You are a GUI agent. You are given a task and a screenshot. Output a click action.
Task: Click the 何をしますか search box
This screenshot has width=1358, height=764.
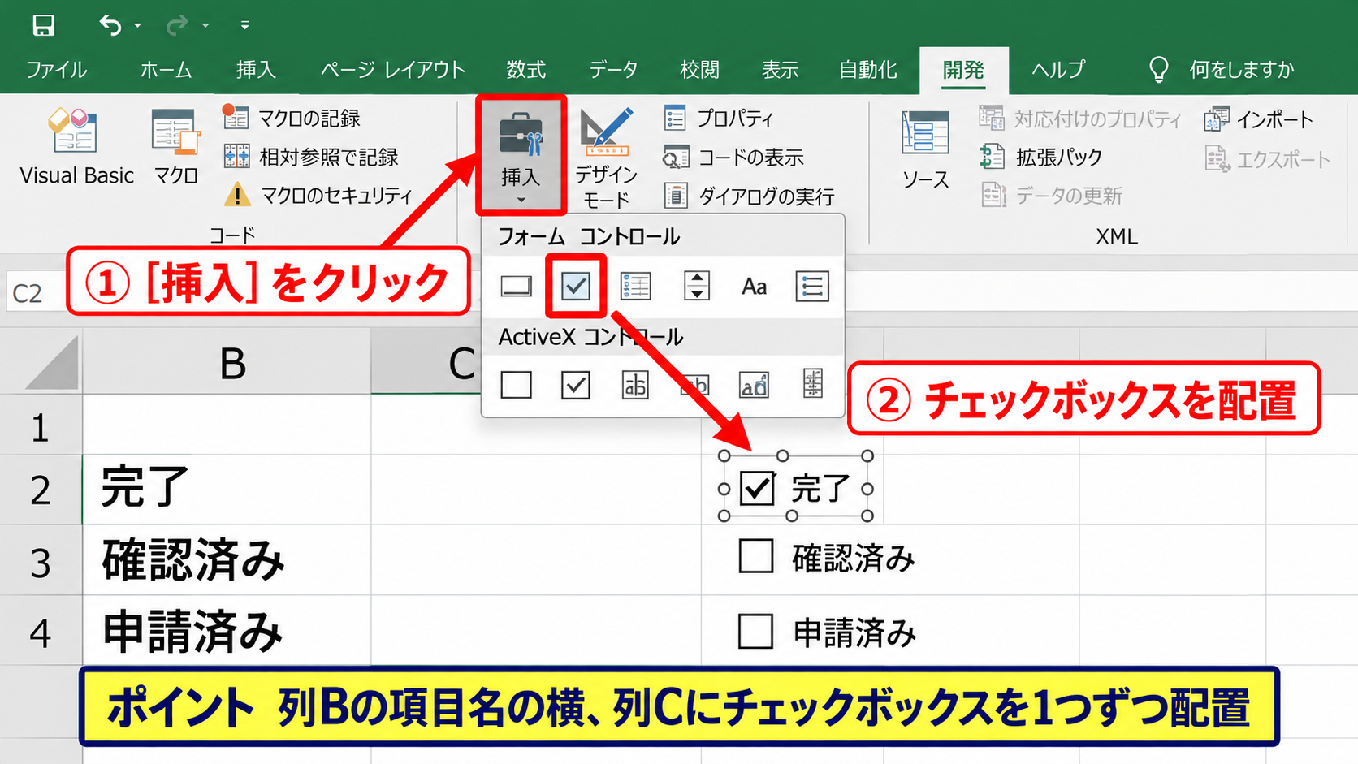pyautogui.click(x=1242, y=70)
